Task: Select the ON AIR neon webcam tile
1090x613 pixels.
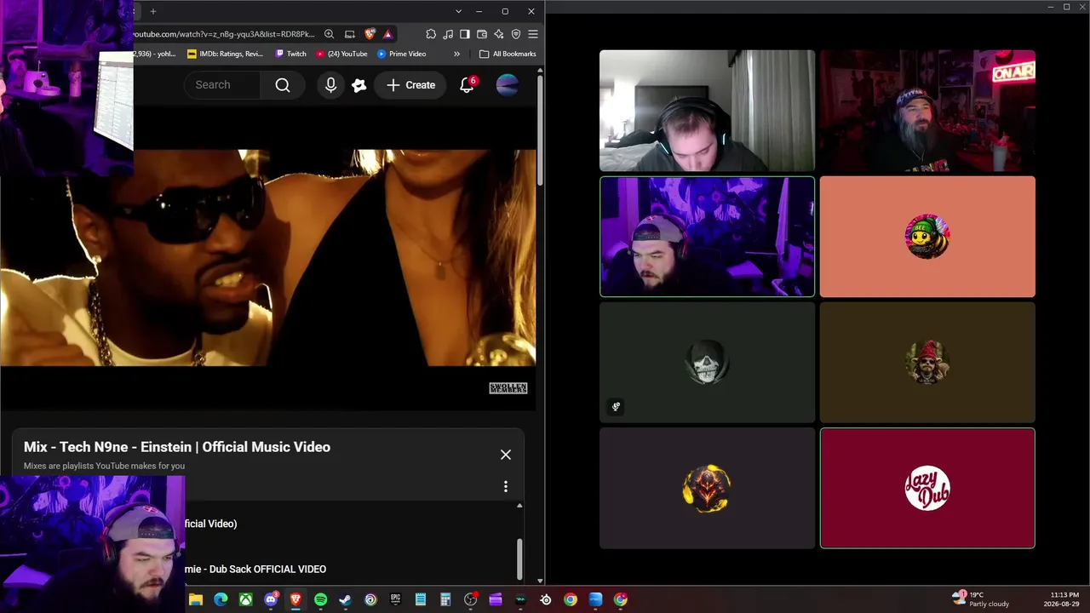Action: [927, 111]
